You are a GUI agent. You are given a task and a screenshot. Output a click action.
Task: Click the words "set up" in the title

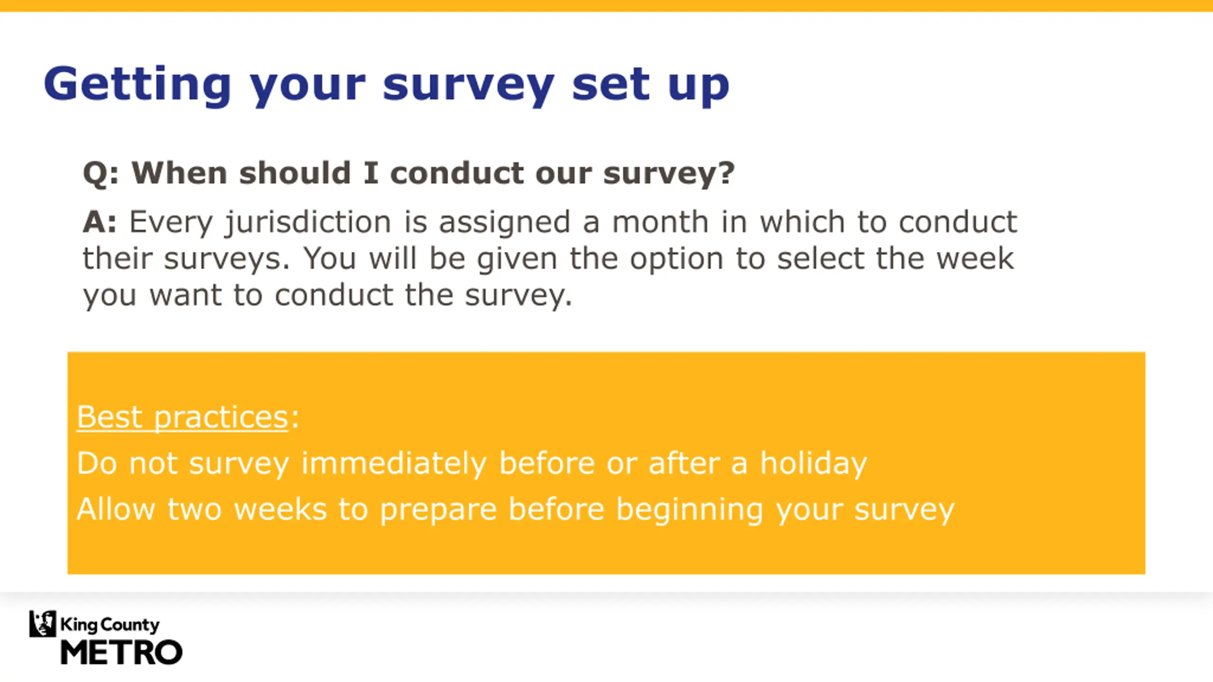pyautogui.click(x=650, y=86)
